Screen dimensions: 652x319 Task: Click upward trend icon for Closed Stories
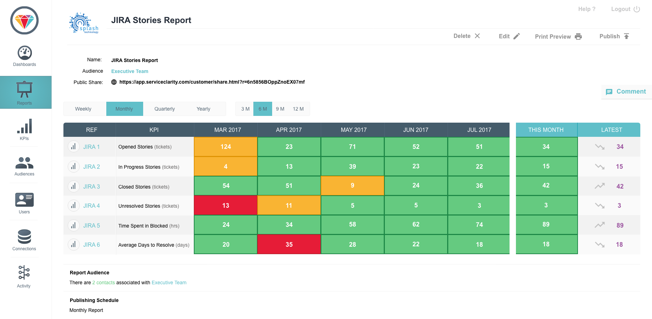[x=600, y=186]
